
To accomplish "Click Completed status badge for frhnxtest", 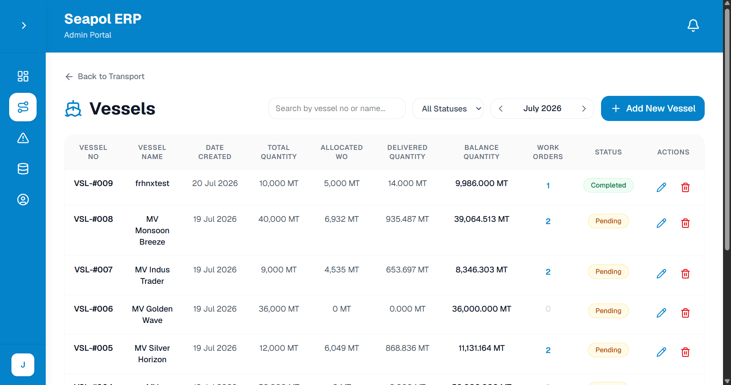I will (x=608, y=185).
